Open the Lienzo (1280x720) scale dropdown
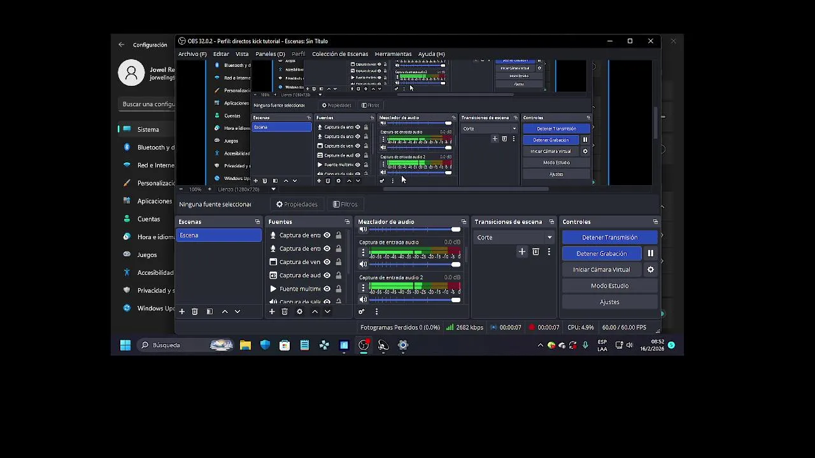Image resolution: width=815 pixels, height=458 pixels. [248, 189]
